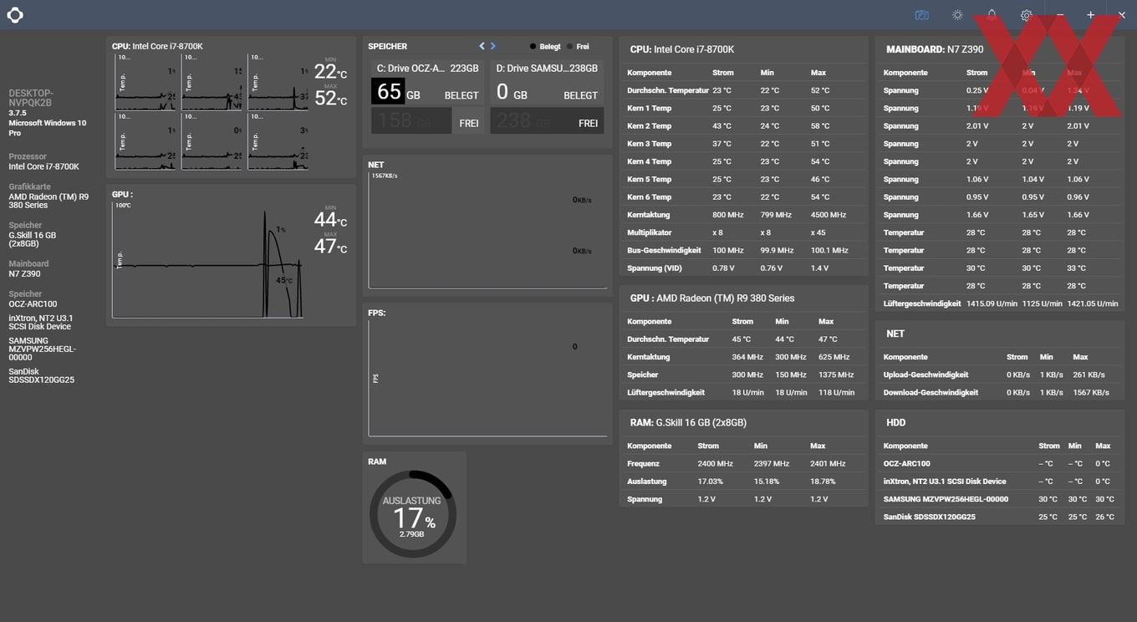Click the GPU temperature graph
The height and width of the screenshot is (622, 1137).
[207, 260]
